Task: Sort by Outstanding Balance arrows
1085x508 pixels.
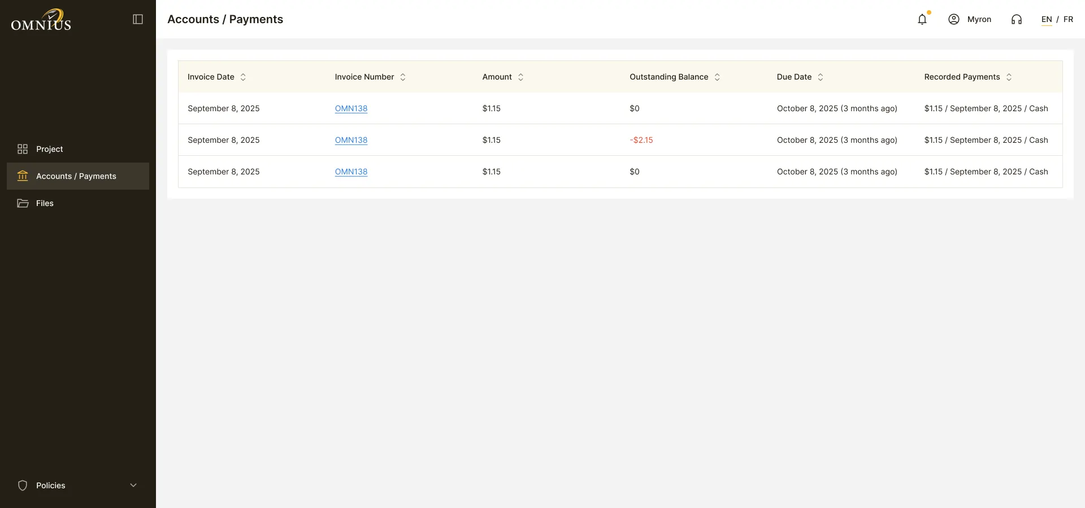Action: 717,77
